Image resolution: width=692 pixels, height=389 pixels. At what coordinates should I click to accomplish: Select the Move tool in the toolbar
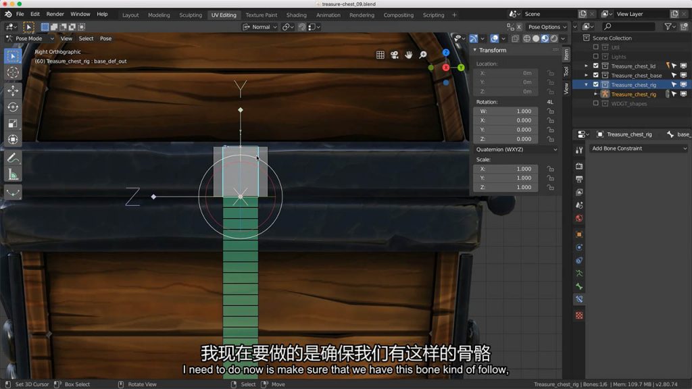click(13, 90)
